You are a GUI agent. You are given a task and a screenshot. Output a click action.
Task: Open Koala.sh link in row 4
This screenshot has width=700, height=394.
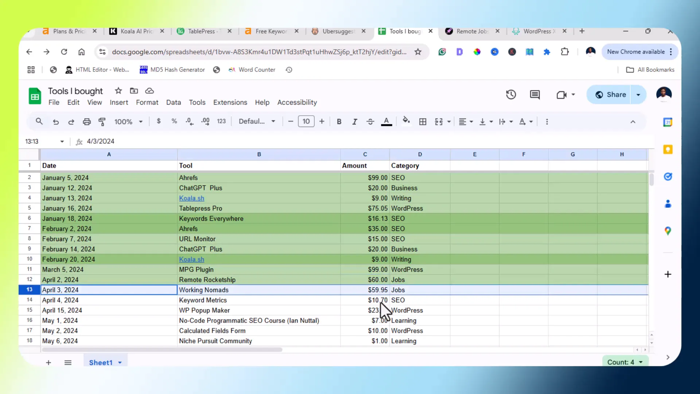[191, 198]
